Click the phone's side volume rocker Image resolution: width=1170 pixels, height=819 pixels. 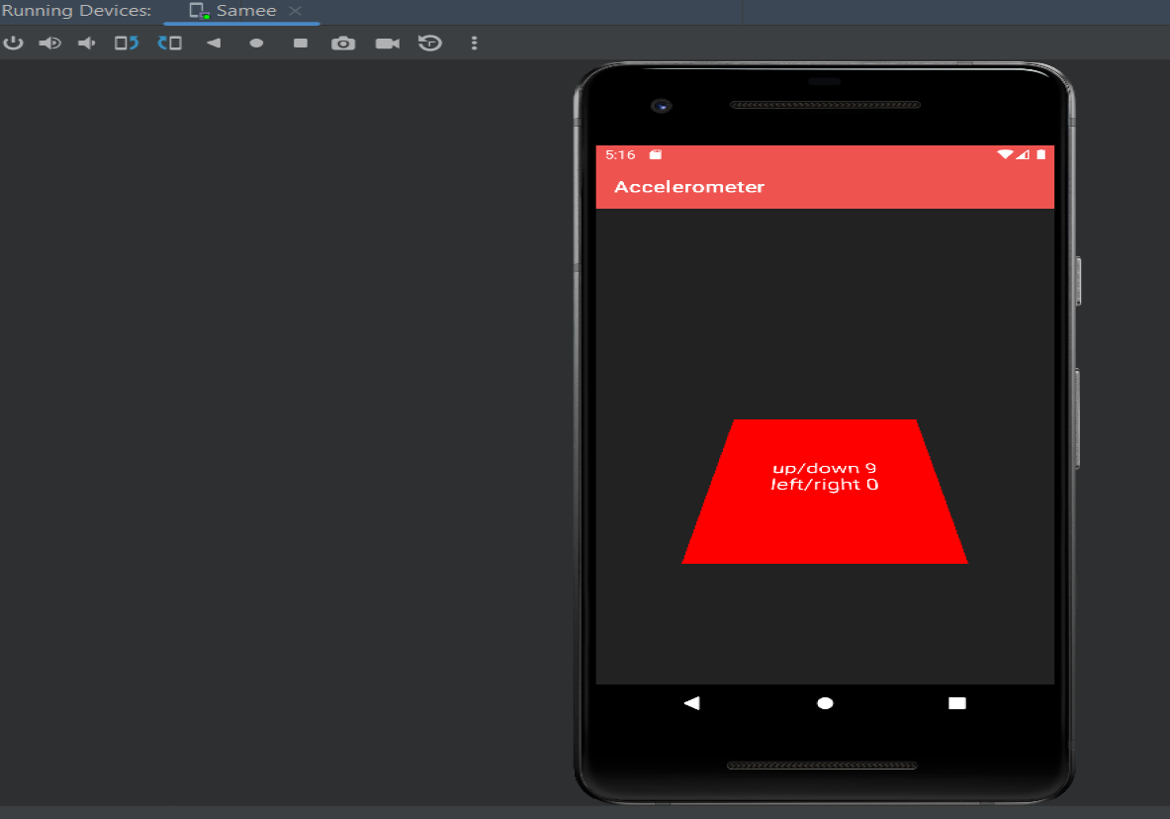(1078, 418)
